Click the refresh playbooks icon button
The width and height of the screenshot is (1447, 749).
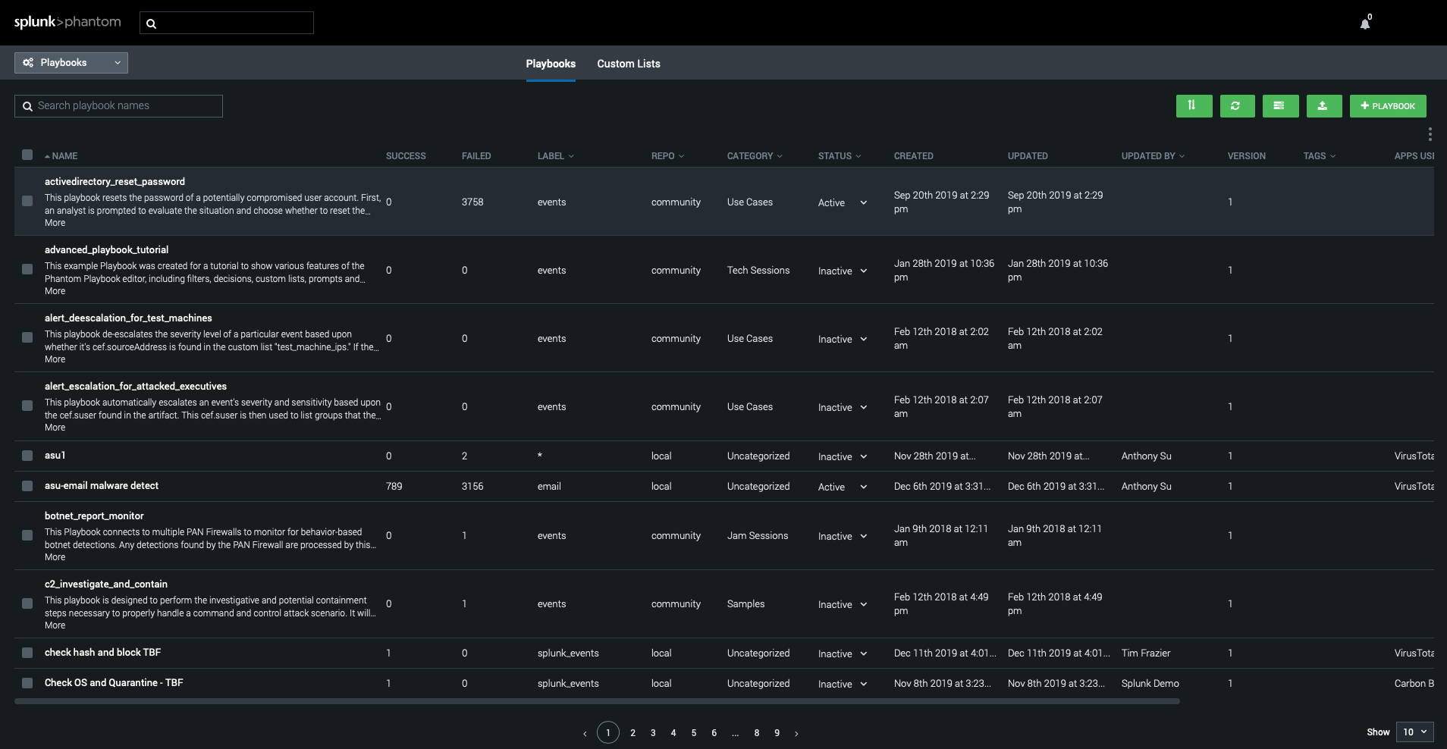[x=1237, y=106]
